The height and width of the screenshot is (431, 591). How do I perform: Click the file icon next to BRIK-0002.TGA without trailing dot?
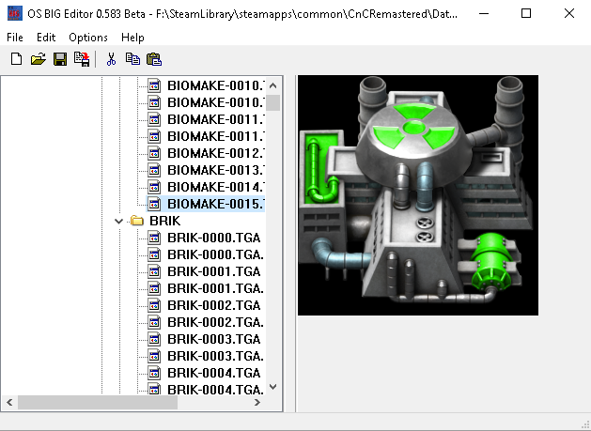pyautogui.click(x=154, y=305)
